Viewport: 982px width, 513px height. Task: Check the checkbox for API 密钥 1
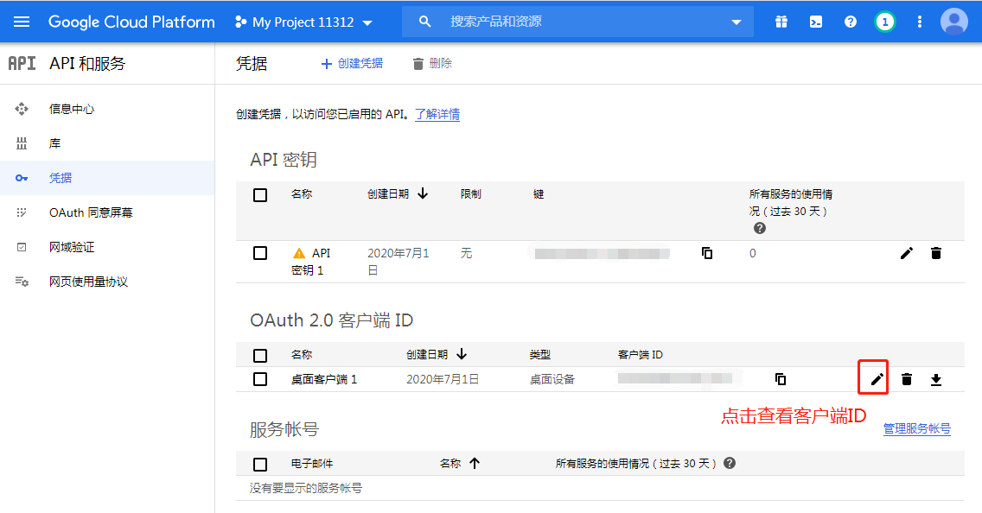(x=260, y=253)
